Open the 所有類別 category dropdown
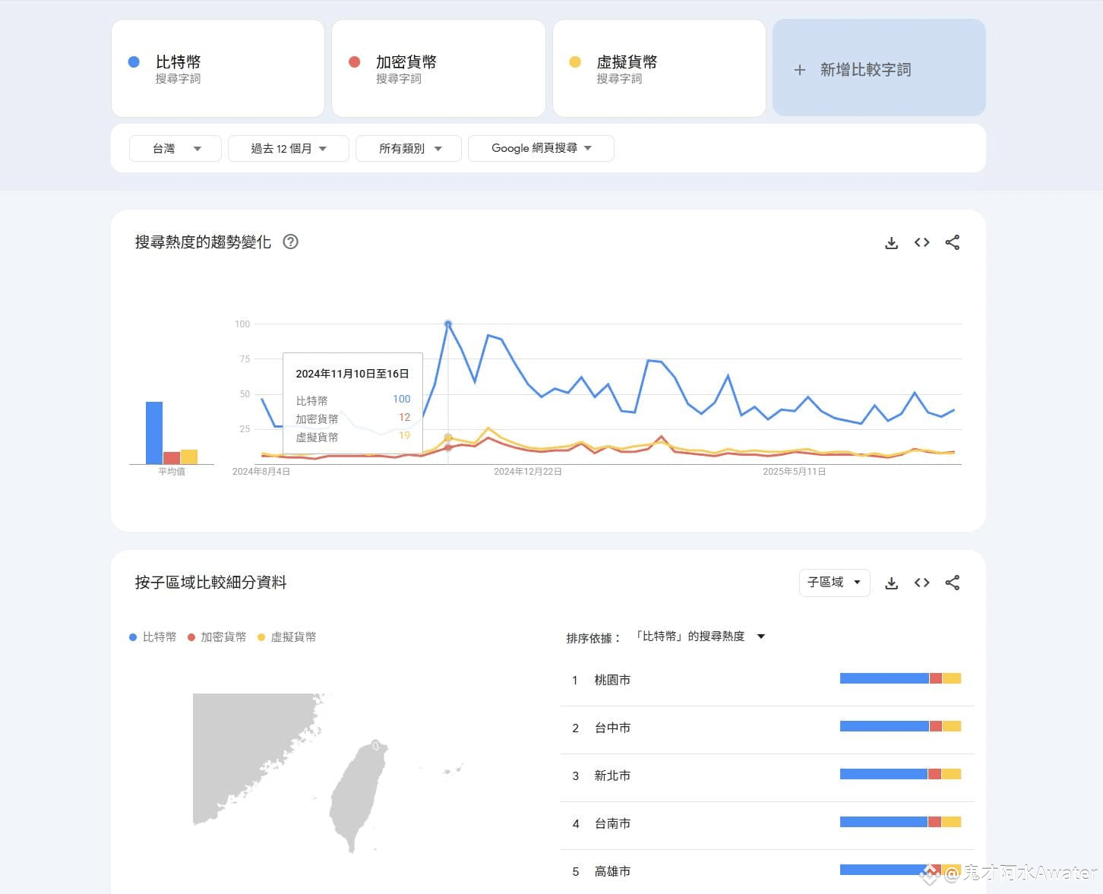The height and width of the screenshot is (894, 1103). pyautogui.click(x=409, y=149)
